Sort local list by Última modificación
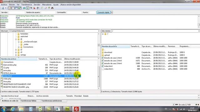The width and height of the screenshot is (200, 112). coord(72,59)
